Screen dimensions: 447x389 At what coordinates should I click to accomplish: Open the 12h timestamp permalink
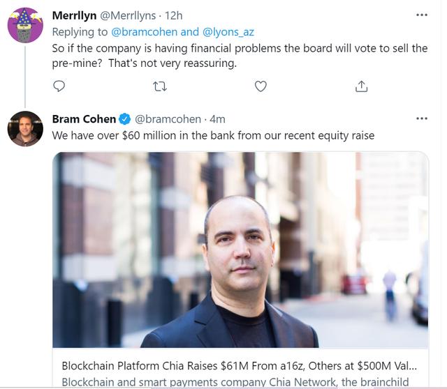(174, 15)
